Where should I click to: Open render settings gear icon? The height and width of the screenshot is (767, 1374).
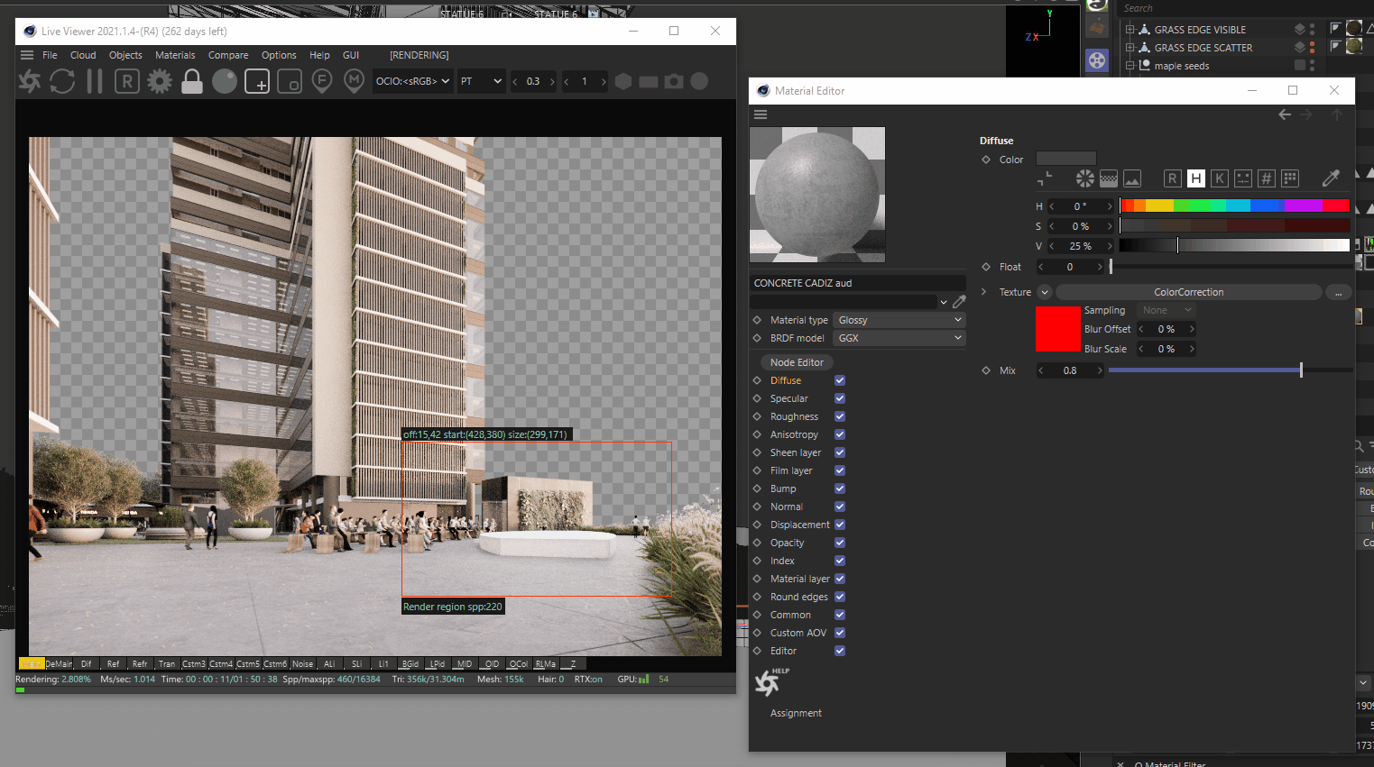[x=160, y=81]
